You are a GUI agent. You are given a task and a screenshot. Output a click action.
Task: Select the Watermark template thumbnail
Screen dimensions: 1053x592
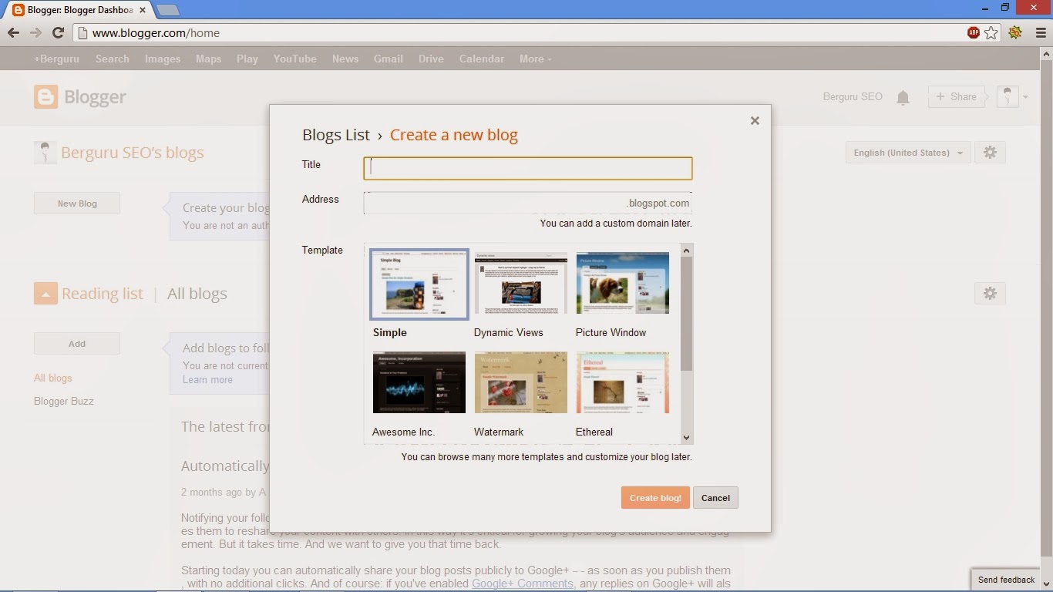(x=521, y=382)
